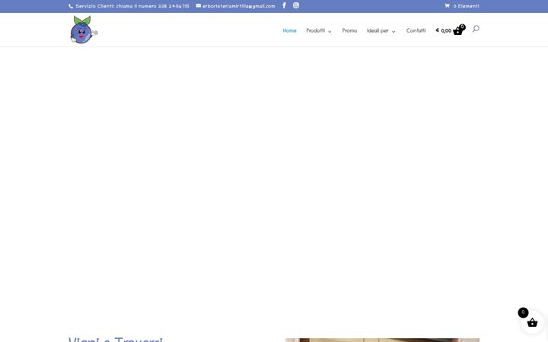Expand the Ideali per dropdown menu
This screenshot has width=548, height=342.
point(381,30)
